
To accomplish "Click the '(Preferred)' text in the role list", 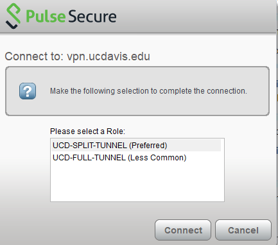I will (148, 146).
